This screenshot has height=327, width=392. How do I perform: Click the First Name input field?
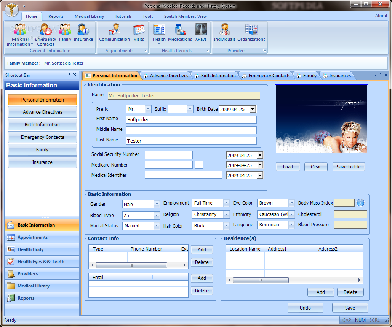pyautogui.click(x=191, y=119)
